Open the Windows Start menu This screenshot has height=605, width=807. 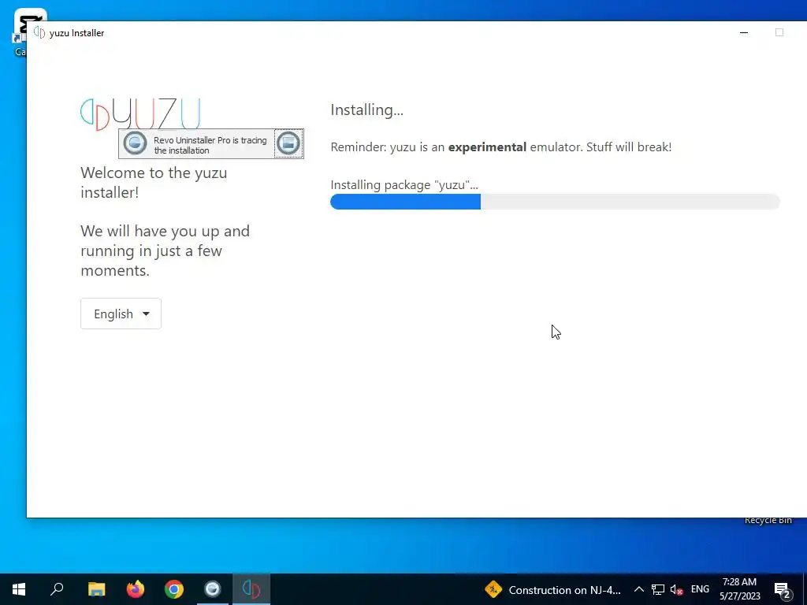pyautogui.click(x=19, y=589)
